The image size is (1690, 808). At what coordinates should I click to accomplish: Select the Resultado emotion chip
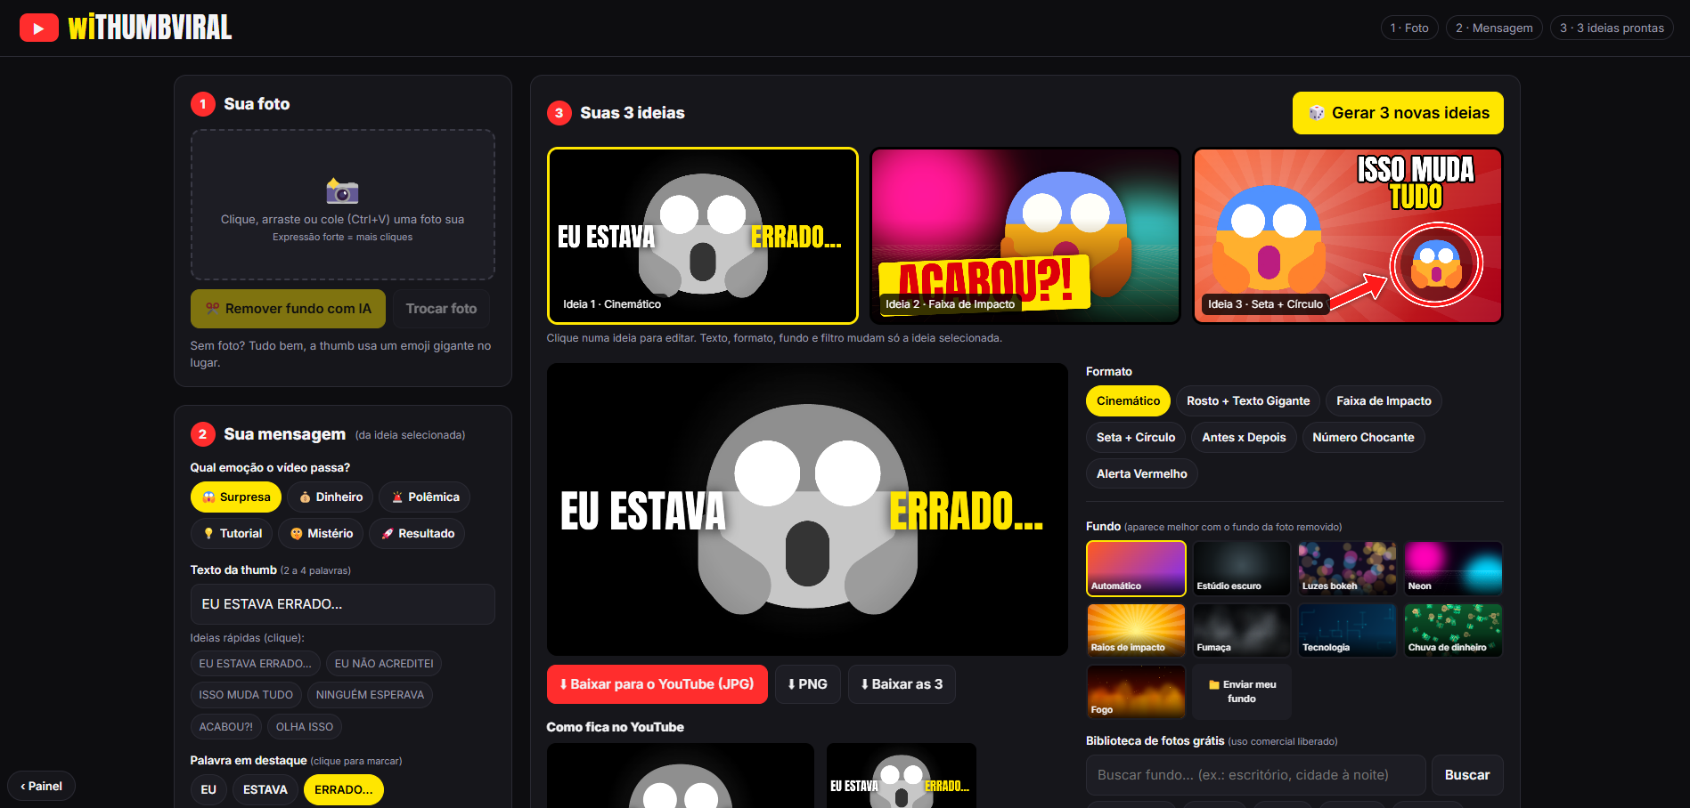pos(417,533)
